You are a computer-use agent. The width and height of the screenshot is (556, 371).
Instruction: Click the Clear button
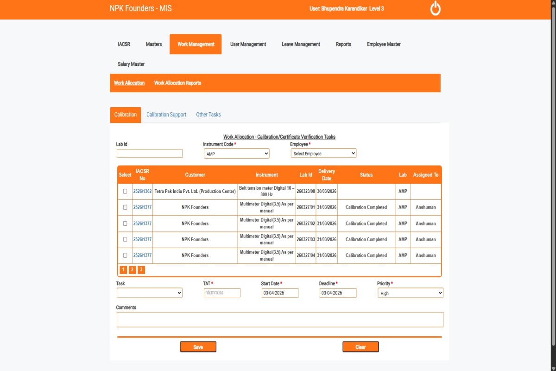point(360,347)
